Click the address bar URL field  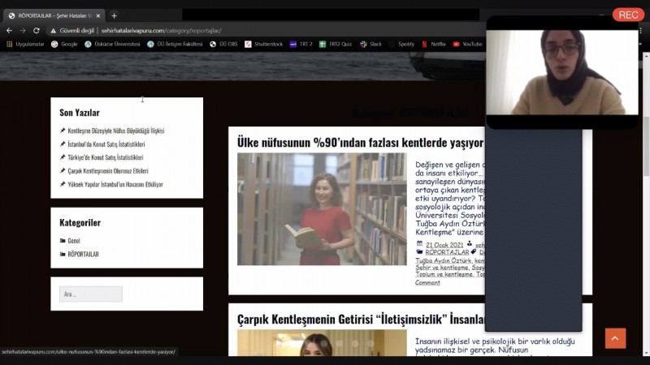[x=244, y=30]
